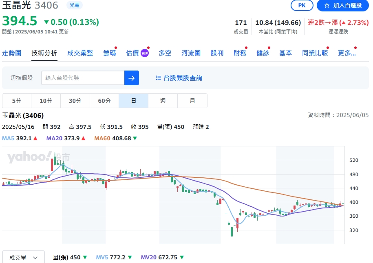Click the VIP badge icon
The image size is (373, 263).
point(145,53)
